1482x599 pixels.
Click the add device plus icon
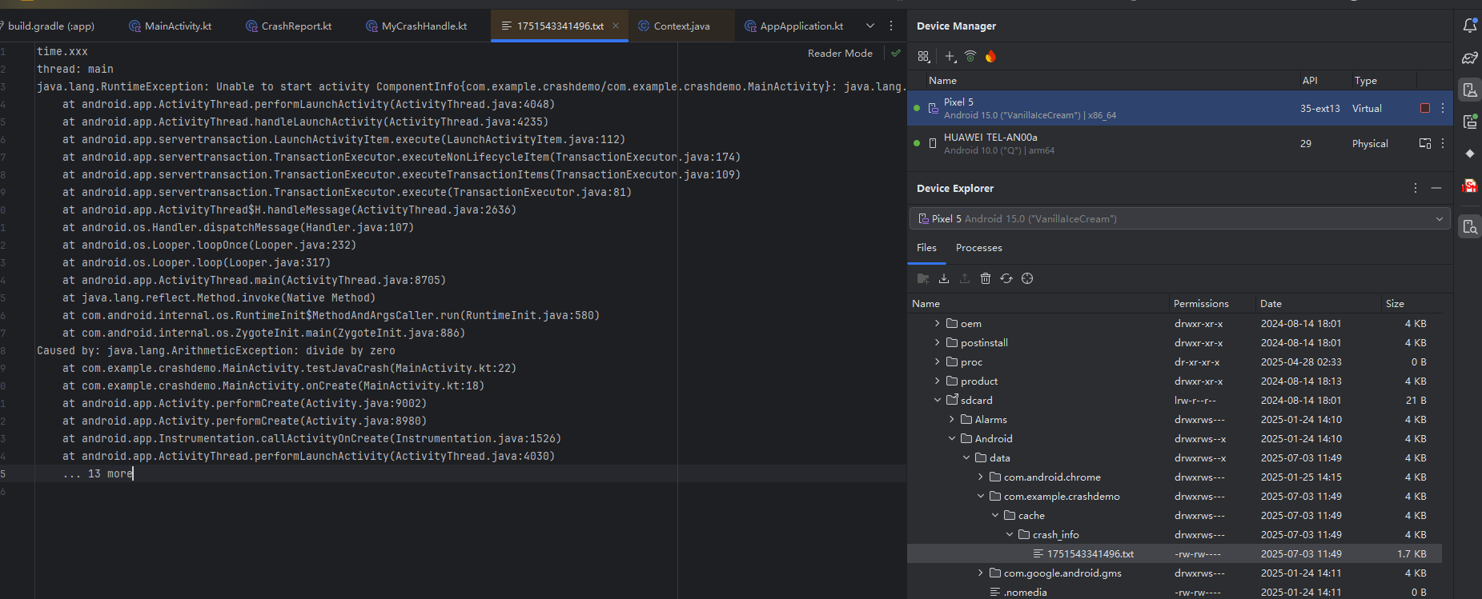coord(950,56)
